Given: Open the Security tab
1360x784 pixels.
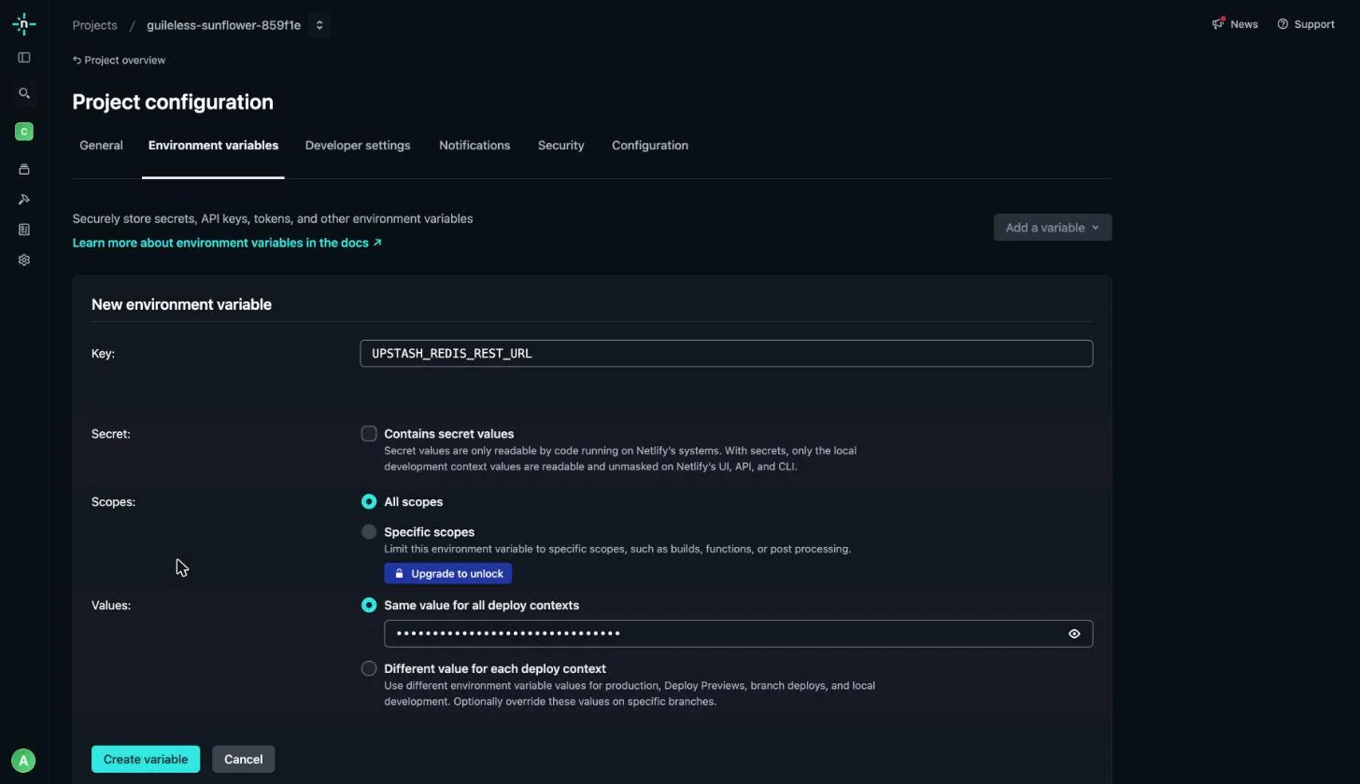Looking at the screenshot, I should [561, 146].
